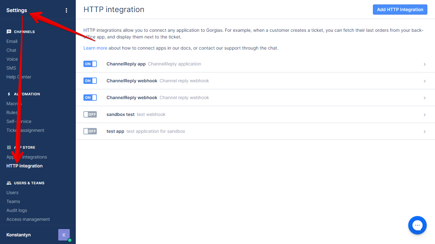Screen dimensions: 435x244
Task: Open the Learn more documentation link
Action: pyautogui.click(x=95, y=48)
